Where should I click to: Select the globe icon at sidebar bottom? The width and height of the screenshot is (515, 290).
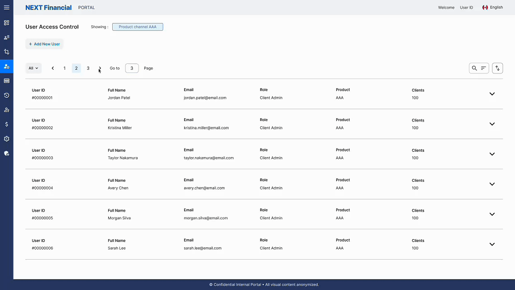[6, 153]
